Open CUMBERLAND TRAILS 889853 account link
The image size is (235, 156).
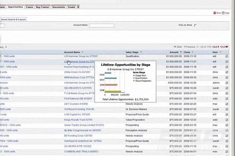click(81, 151)
